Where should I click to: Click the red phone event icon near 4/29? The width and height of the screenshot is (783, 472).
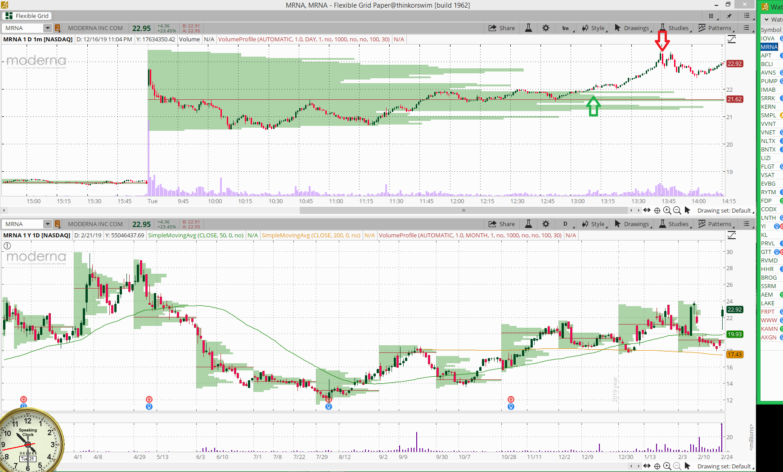pyautogui.click(x=149, y=399)
